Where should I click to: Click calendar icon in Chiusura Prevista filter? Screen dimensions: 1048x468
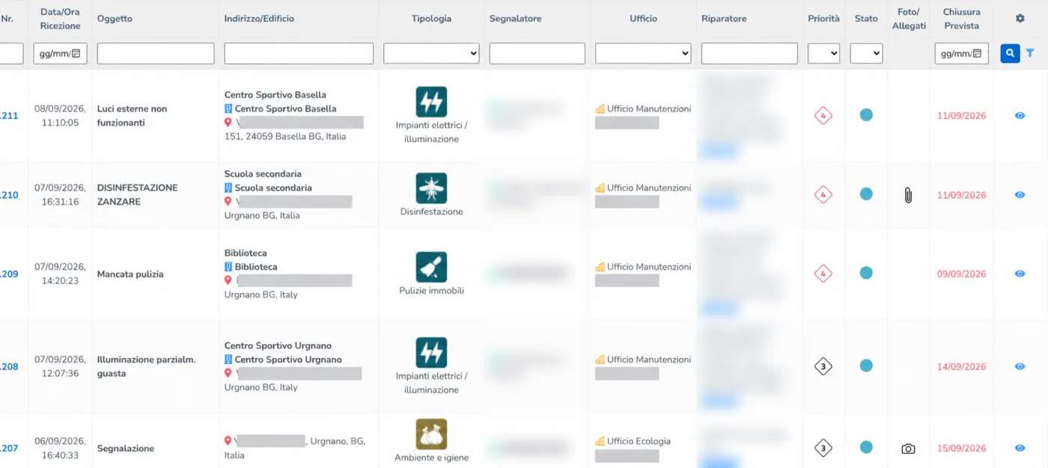pyautogui.click(x=977, y=53)
